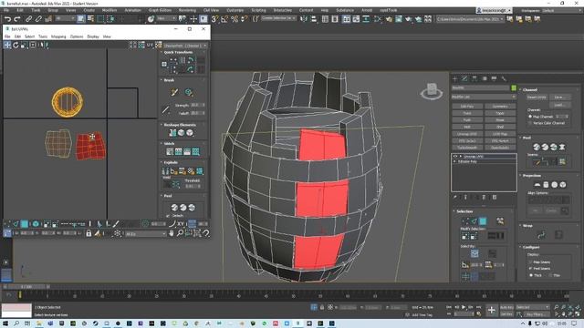Open the Modify tab in command panel

(464, 79)
